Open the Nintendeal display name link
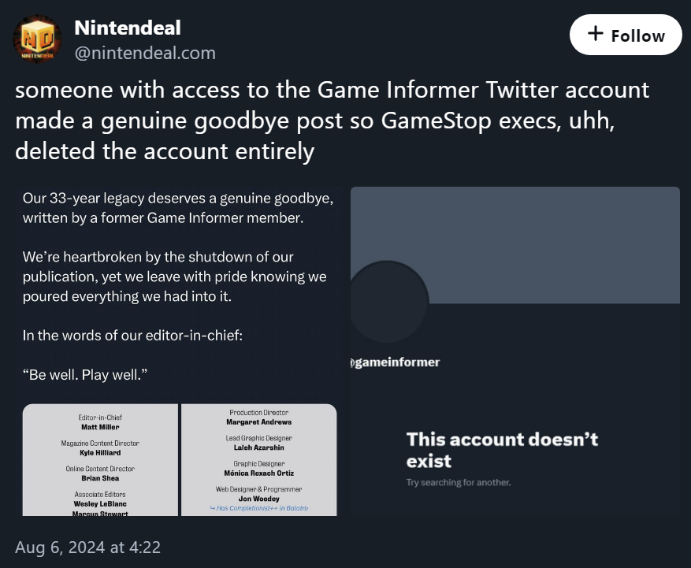This screenshot has height=568, width=691. pos(128,28)
